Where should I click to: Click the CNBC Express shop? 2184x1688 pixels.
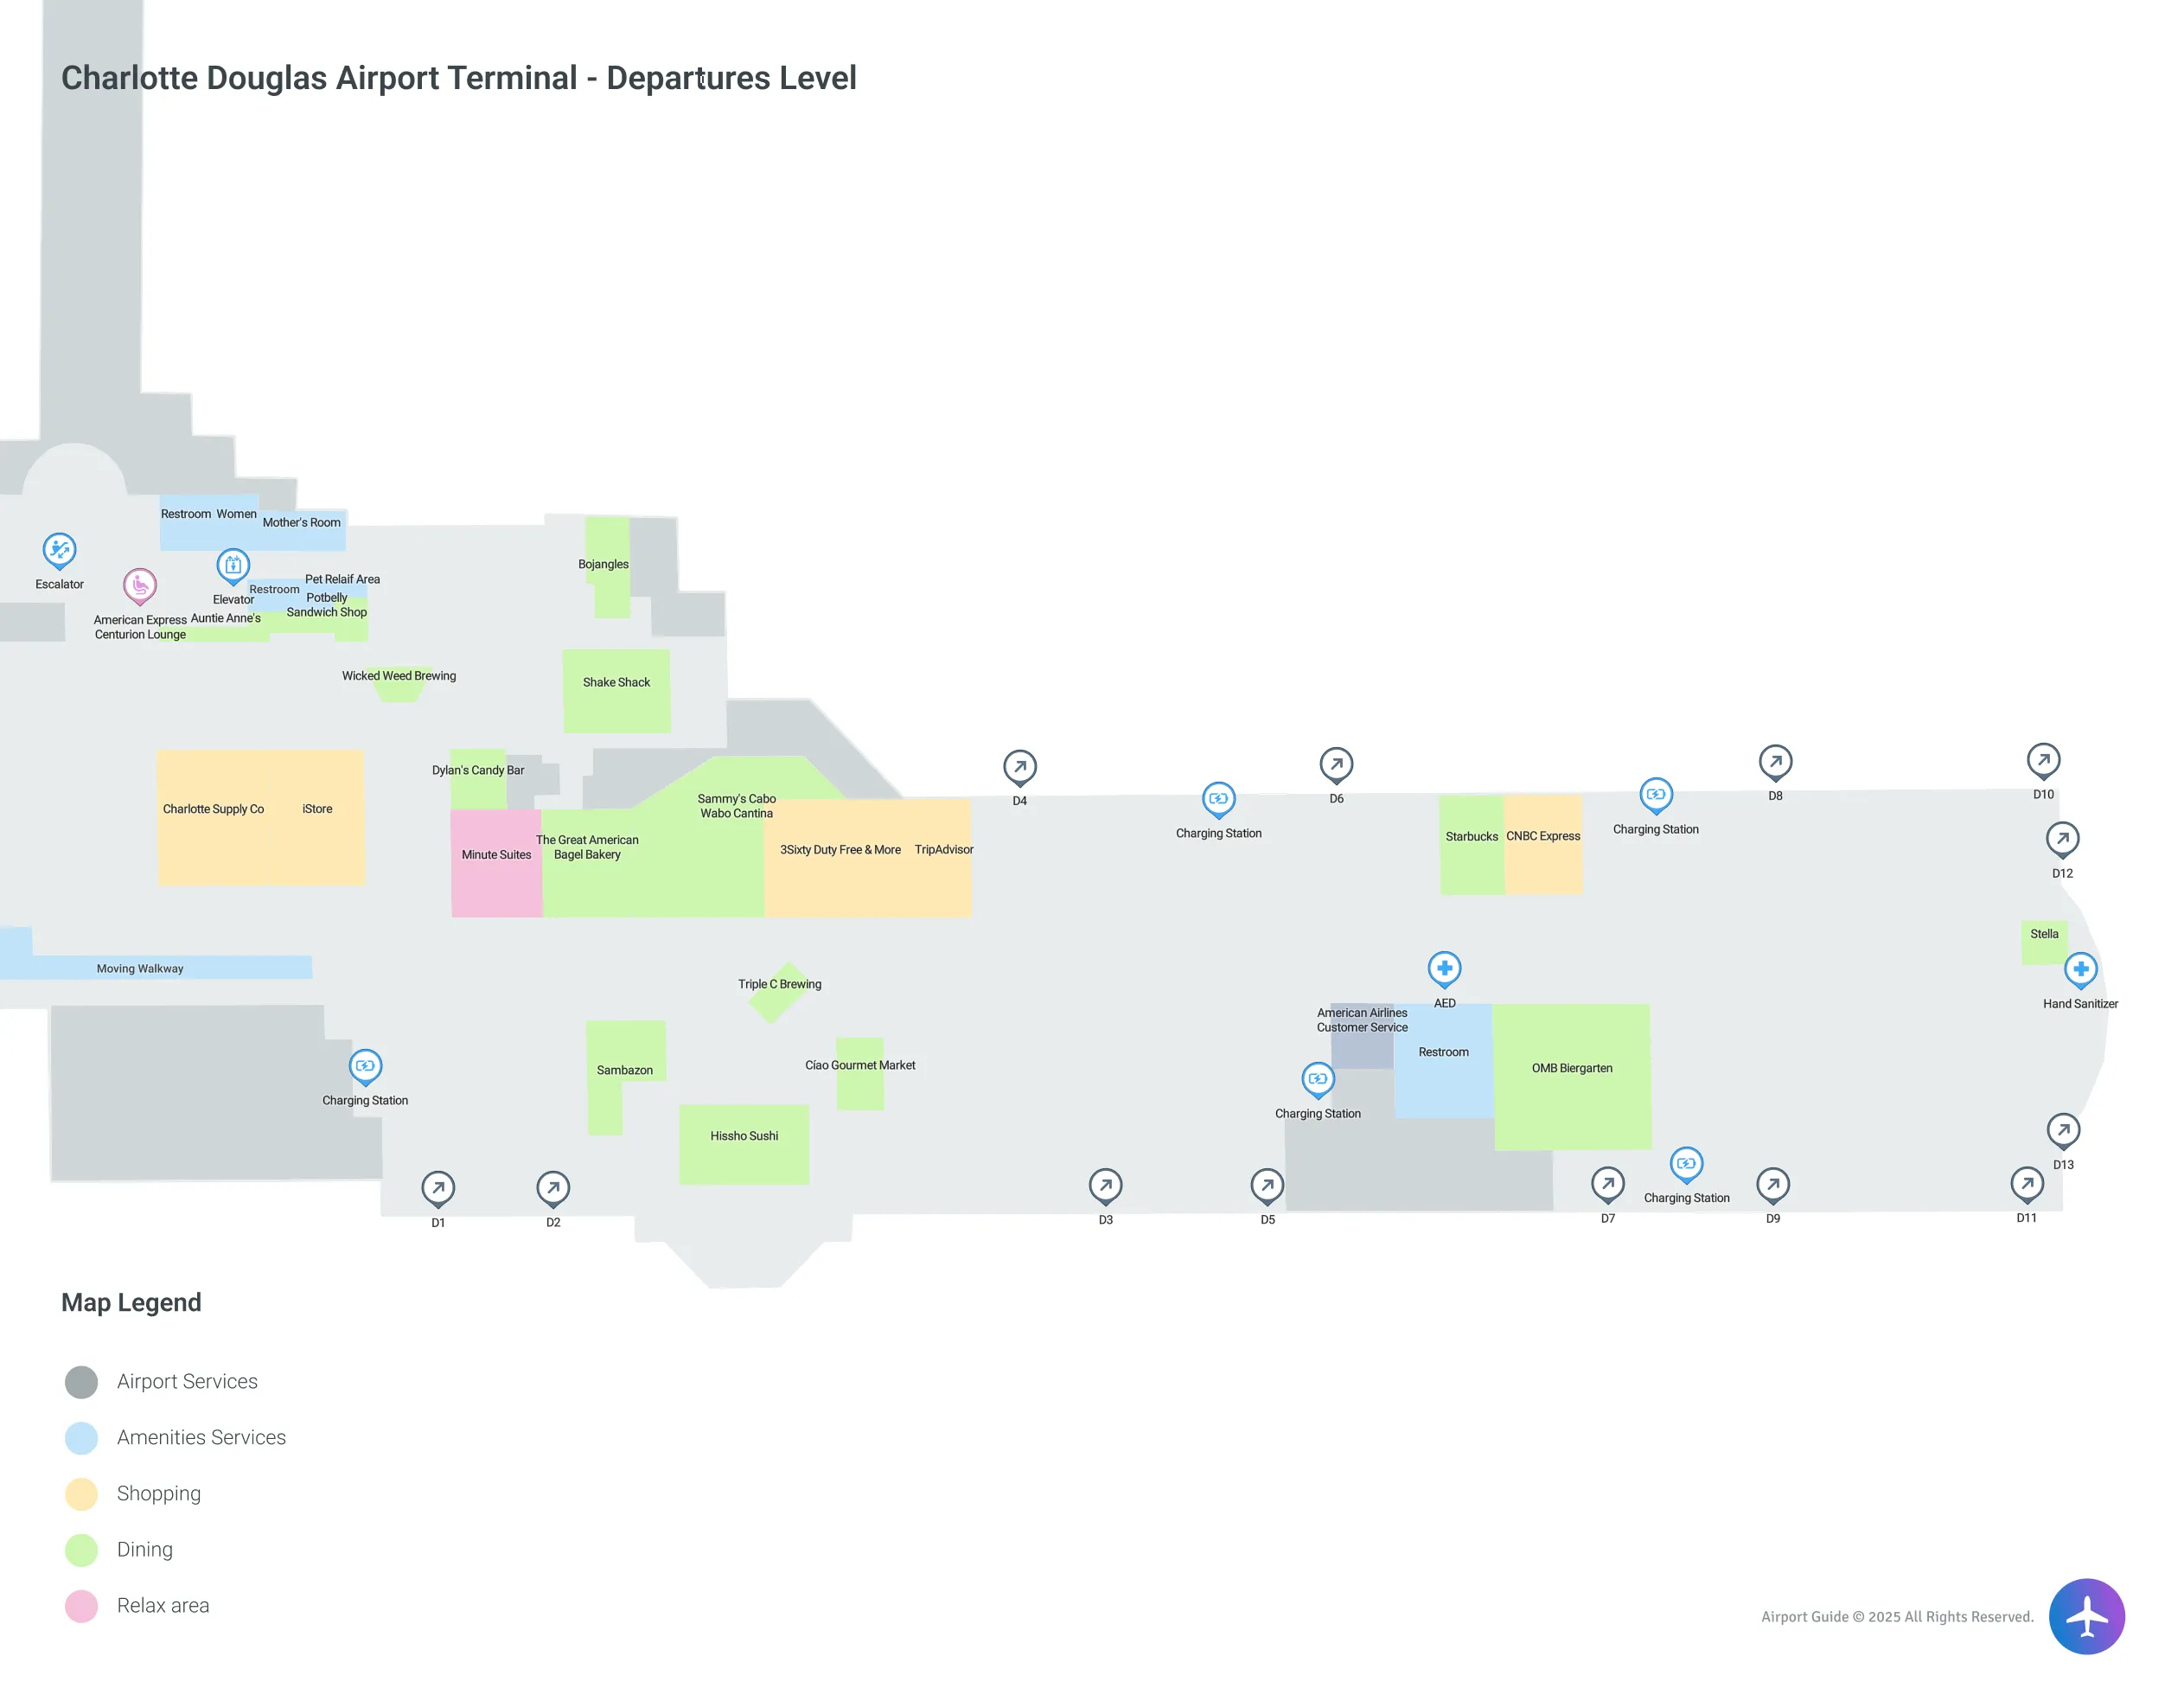tap(1543, 844)
